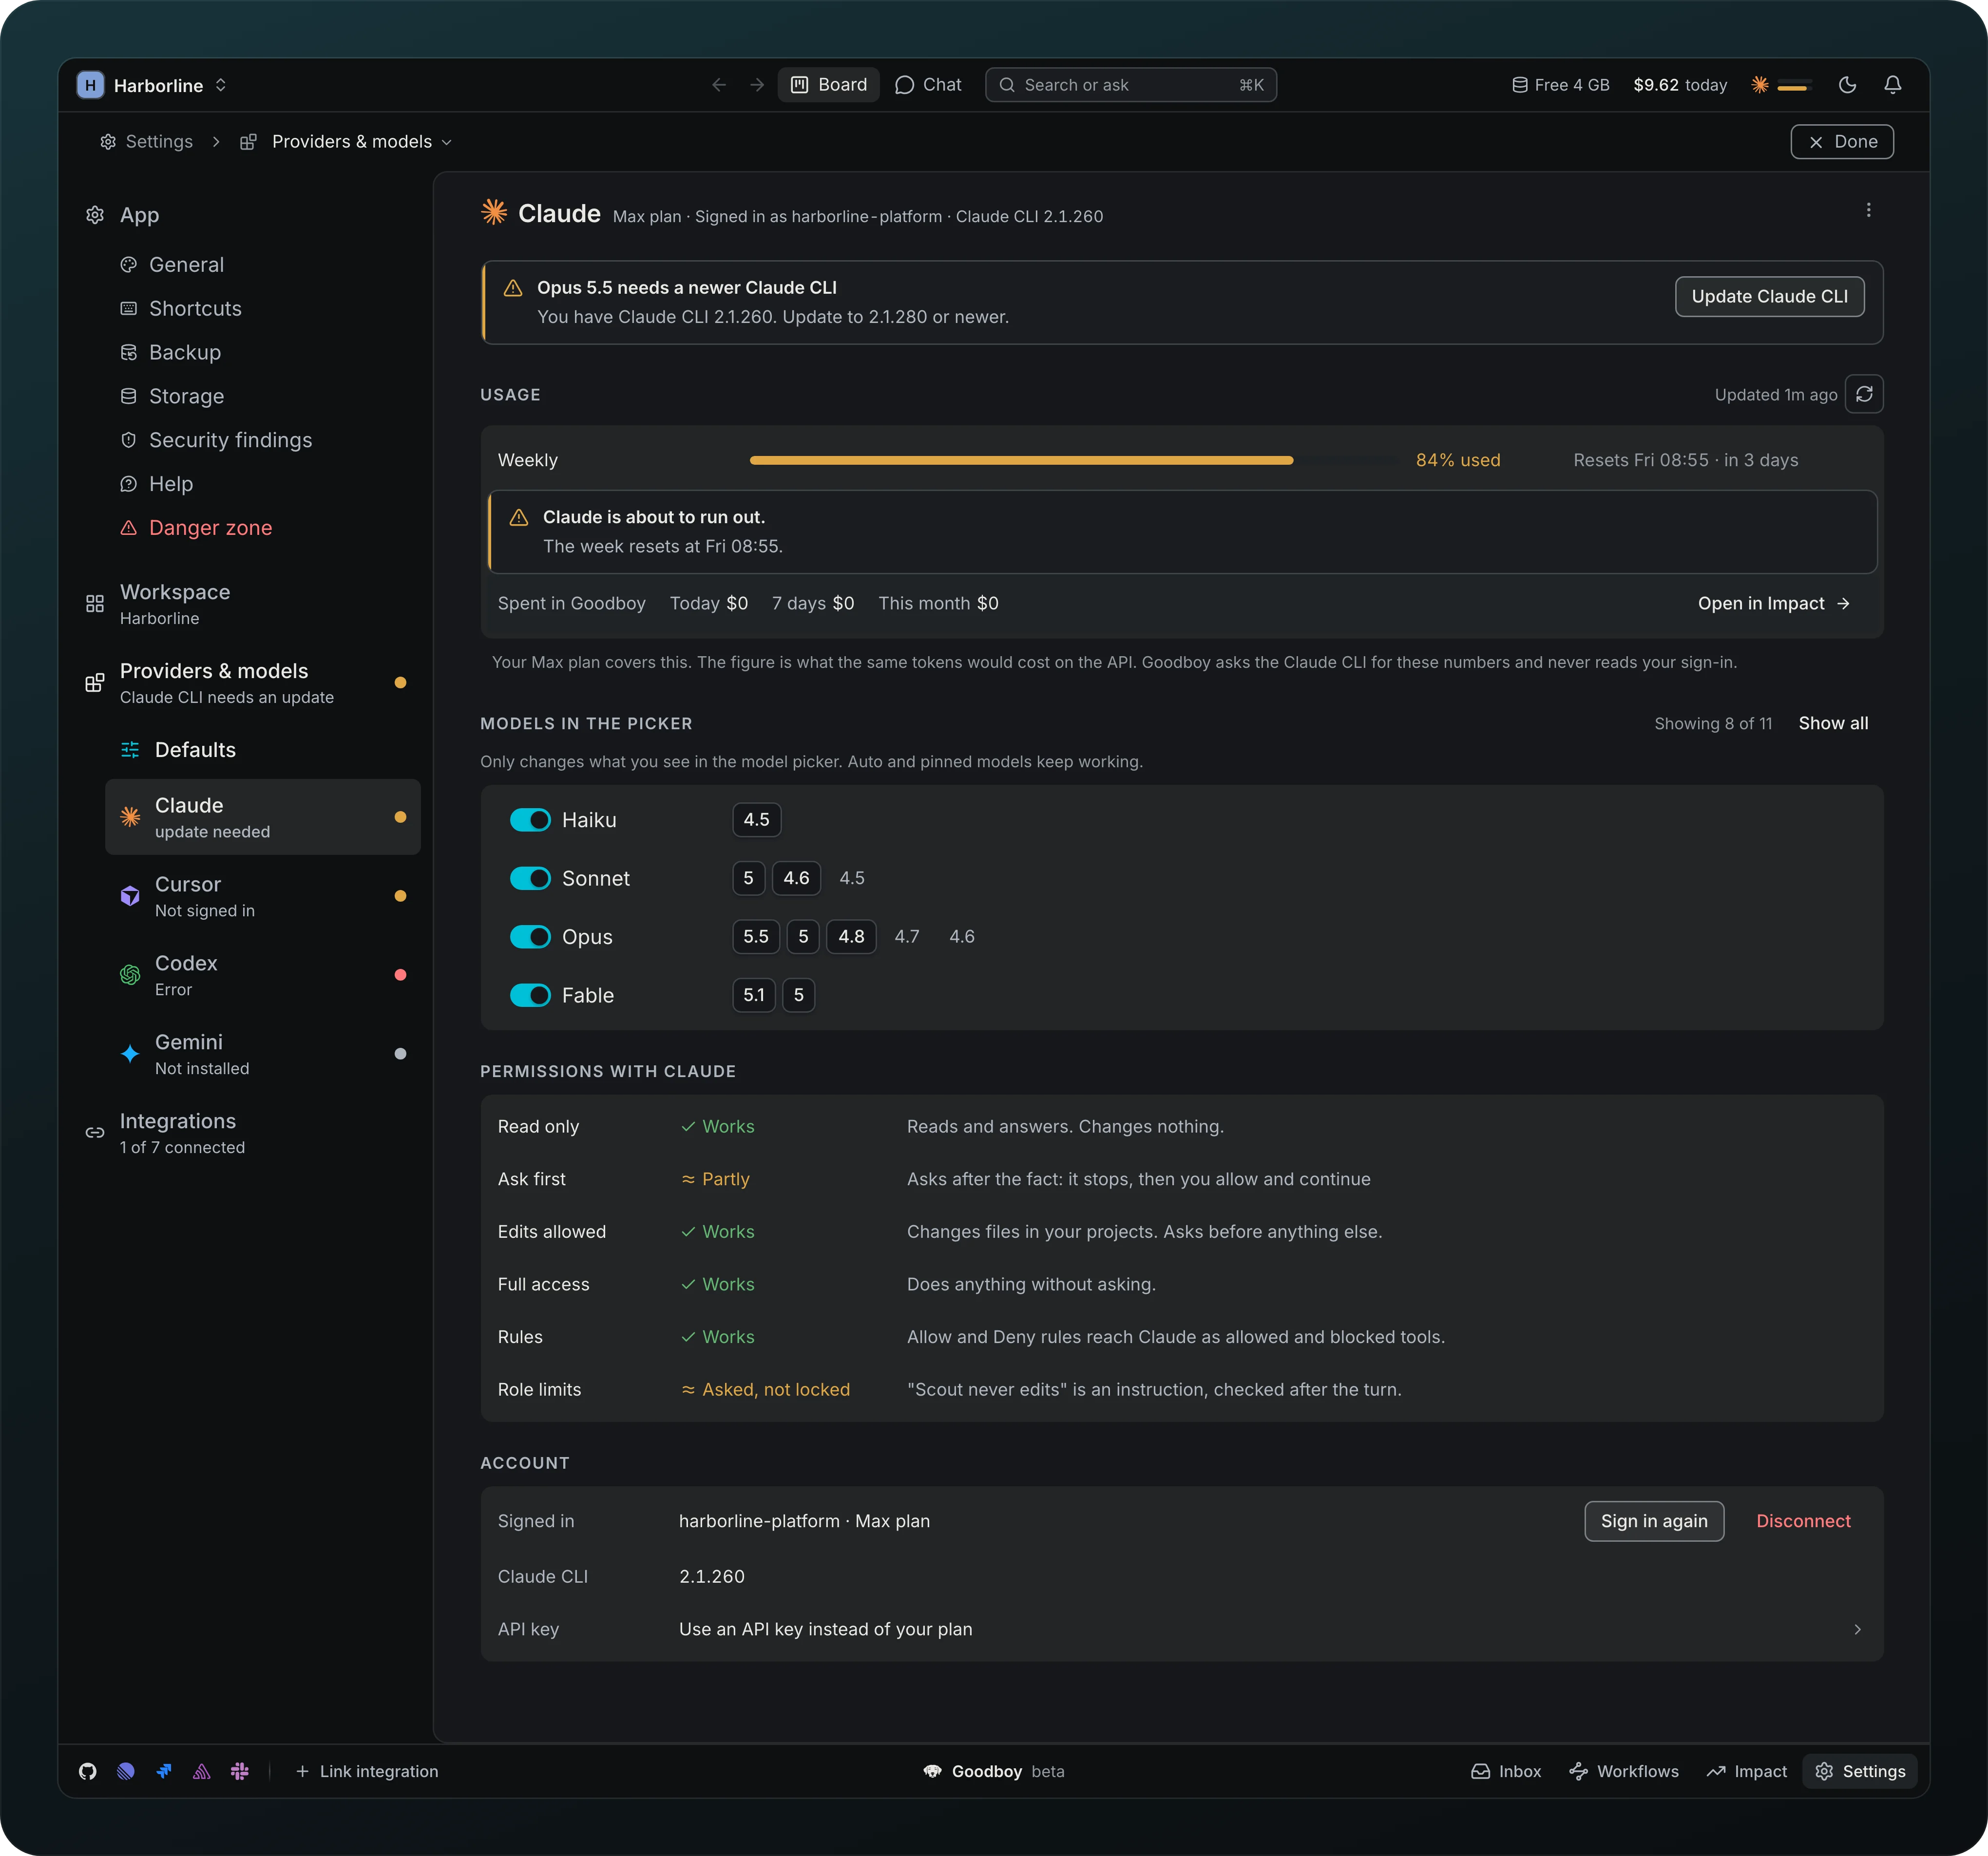Click Show all models link
Viewport: 1988px width, 1856px height.
pyautogui.click(x=1832, y=723)
